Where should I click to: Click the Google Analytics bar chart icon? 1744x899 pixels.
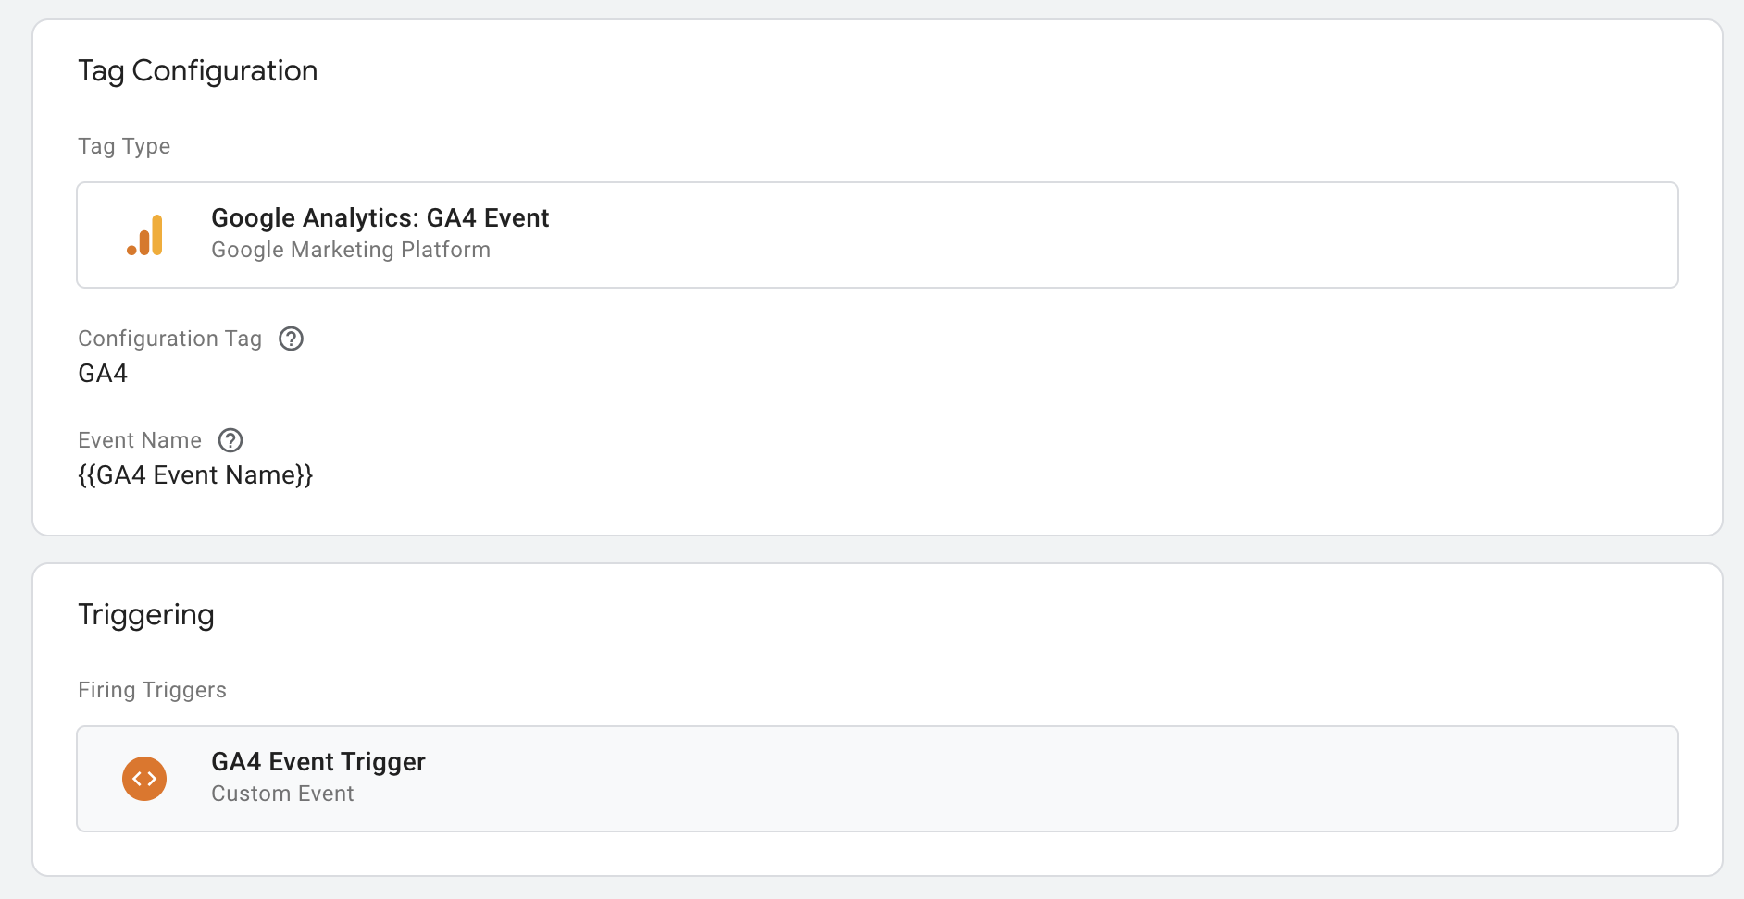click(145, 235)
